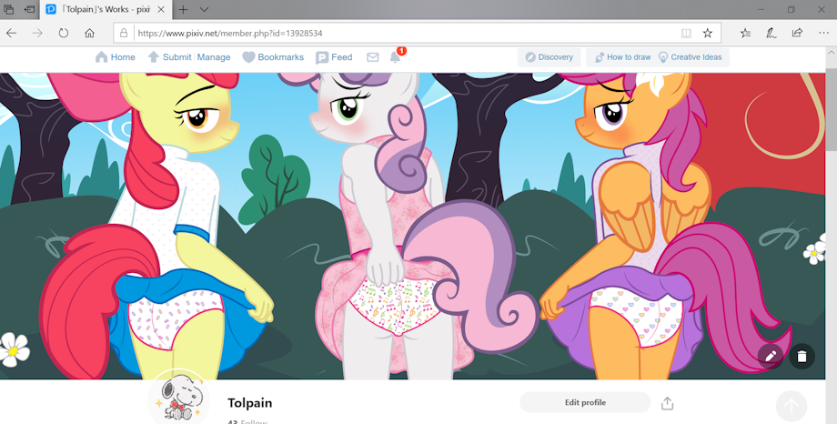The height and width of the screenshot is (424, 837).
Task: Open the Favorites hub list
Action: pos(746,33)
